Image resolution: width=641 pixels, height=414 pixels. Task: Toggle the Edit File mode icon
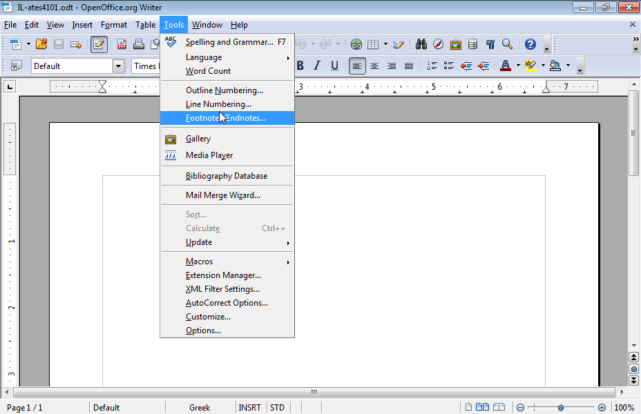pos(99,44)
